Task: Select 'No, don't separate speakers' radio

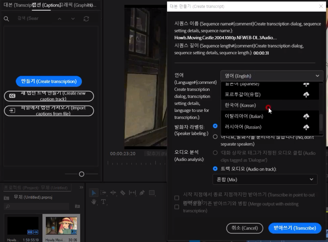Action: [215, 137]
